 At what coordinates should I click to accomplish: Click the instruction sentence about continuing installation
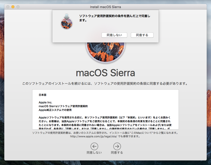tap(105, 84)
